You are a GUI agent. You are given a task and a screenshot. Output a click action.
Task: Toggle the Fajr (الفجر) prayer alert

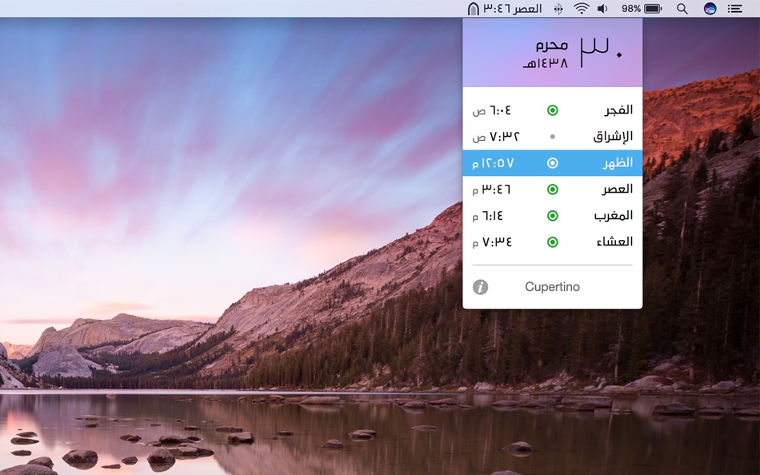click(553, 110)
